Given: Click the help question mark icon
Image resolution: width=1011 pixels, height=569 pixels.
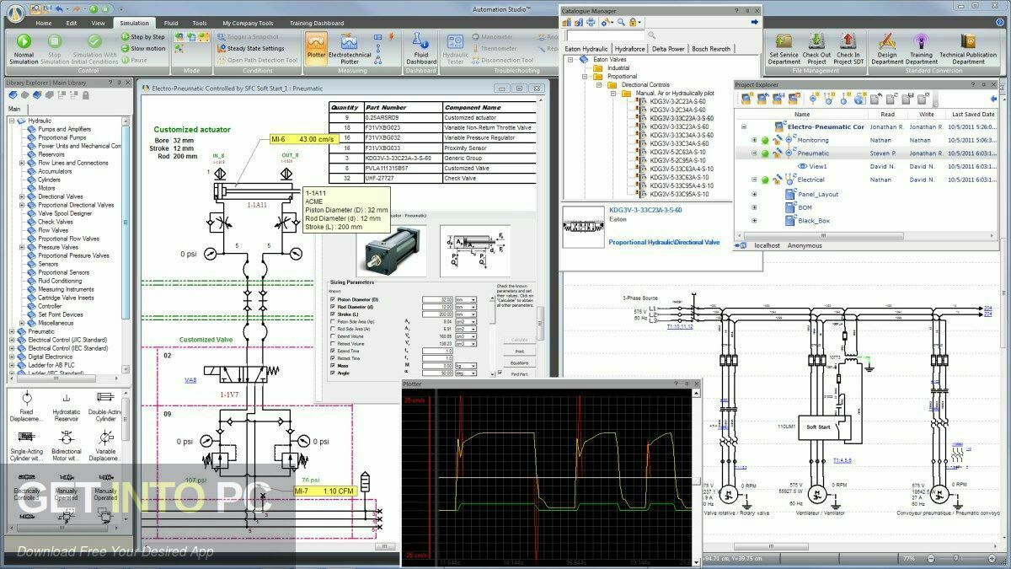Looking at the screenshot, I should [999, 22].
